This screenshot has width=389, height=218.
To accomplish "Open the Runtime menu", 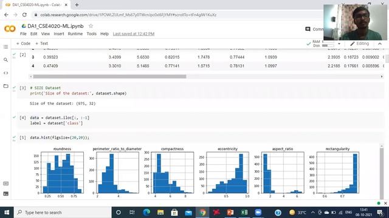I will click(75, 34).
